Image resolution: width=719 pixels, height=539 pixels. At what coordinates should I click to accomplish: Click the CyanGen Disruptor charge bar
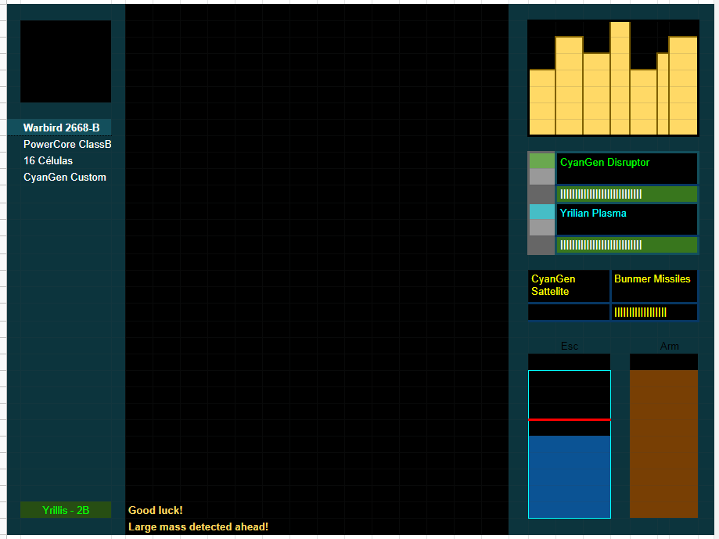tap(627, 194)
